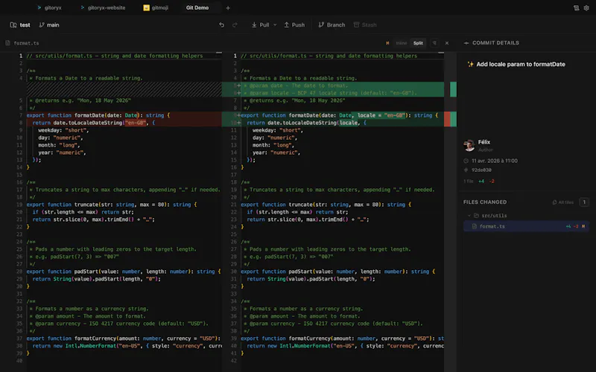Click the '1 file' count in commit details
The image size is (596, 372).
tap(469, 181)
